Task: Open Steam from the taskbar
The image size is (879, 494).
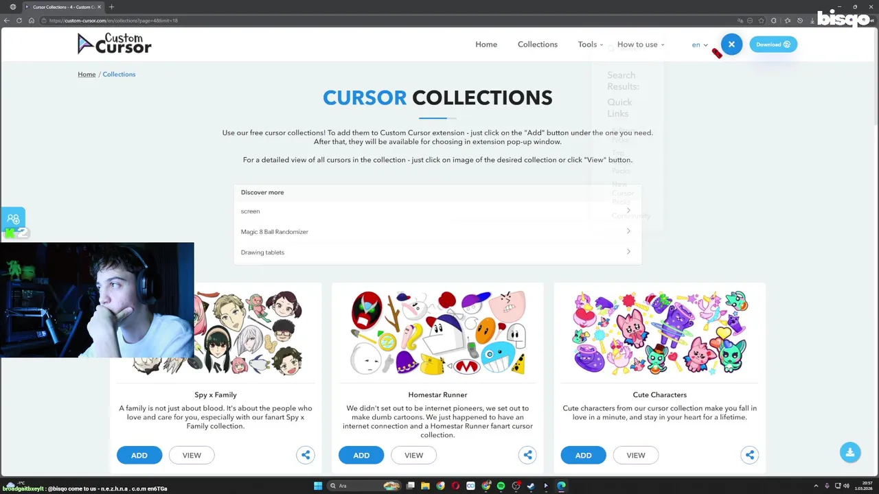Action: (531, 486)
